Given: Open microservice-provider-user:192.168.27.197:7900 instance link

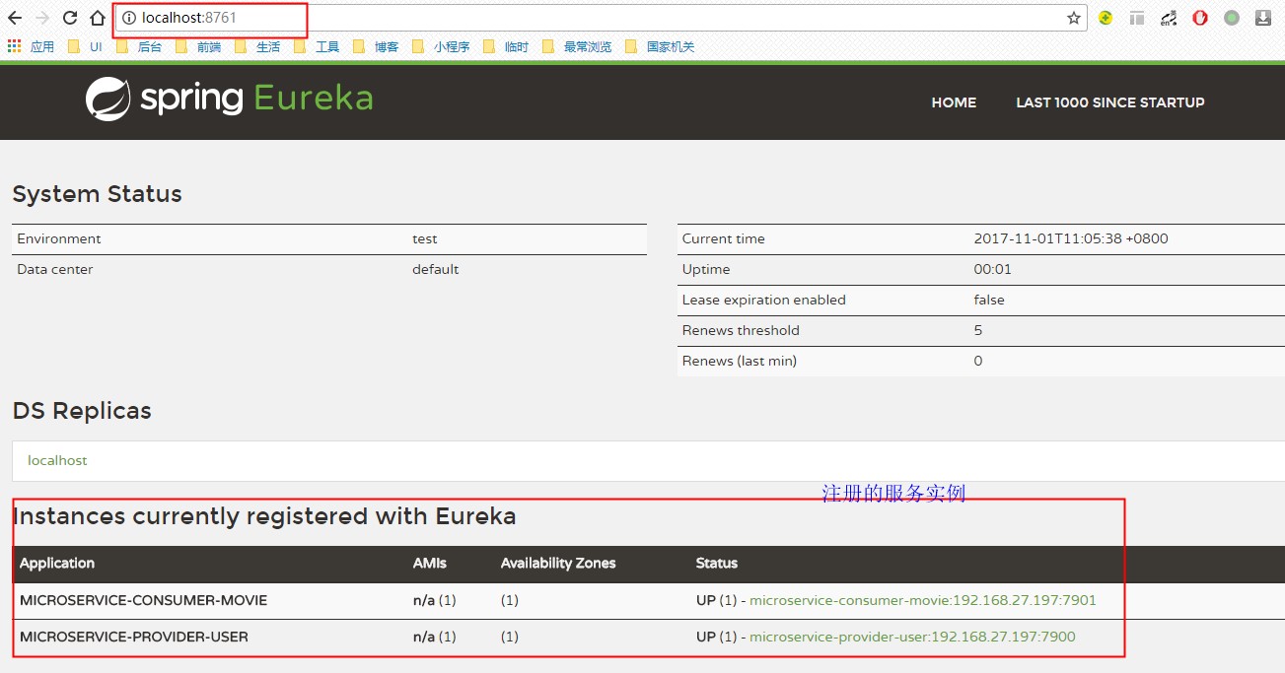Looking at the screenshot, I should (x=912, y=637).
